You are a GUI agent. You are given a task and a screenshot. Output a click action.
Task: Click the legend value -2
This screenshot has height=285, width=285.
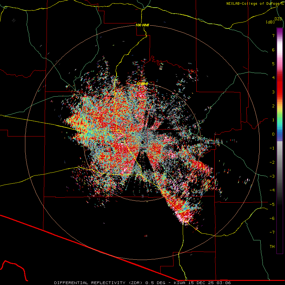pos(272,162)
